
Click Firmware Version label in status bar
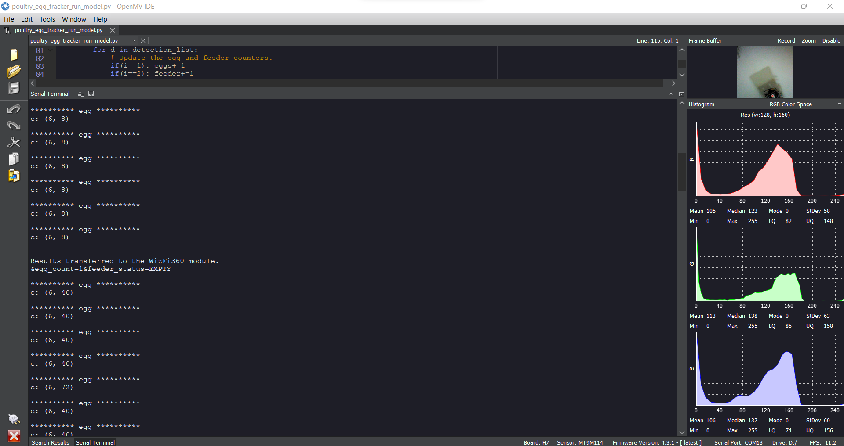coord(657,442)
